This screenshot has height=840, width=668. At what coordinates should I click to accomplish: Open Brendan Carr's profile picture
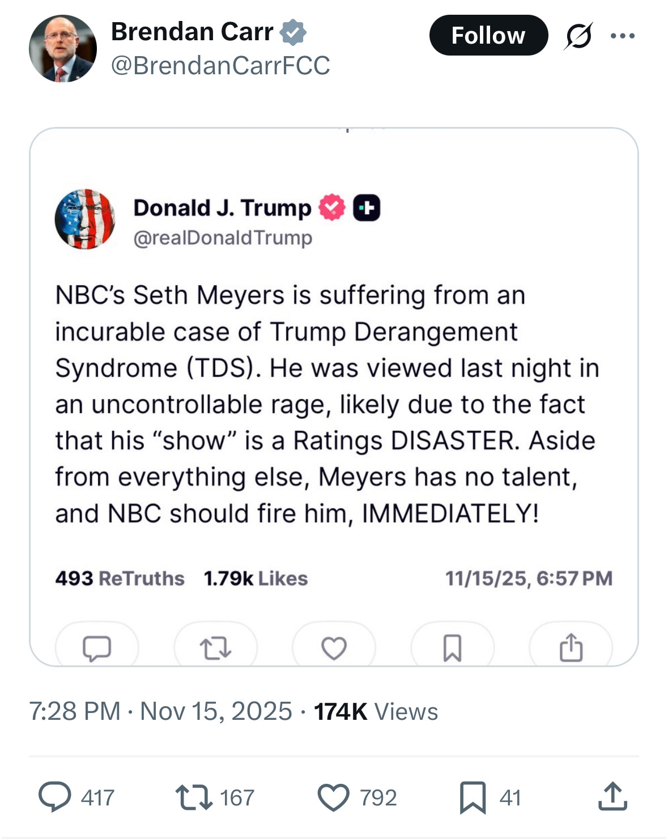[62, 49]
